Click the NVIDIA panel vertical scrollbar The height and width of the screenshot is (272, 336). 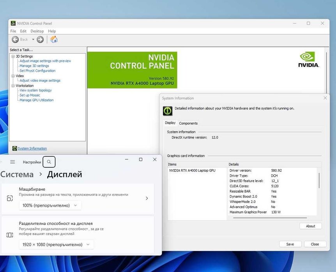327,73
